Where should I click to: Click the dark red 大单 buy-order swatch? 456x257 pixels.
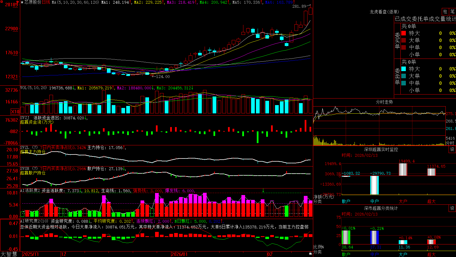pyautogui.click(x=404, y=40)
